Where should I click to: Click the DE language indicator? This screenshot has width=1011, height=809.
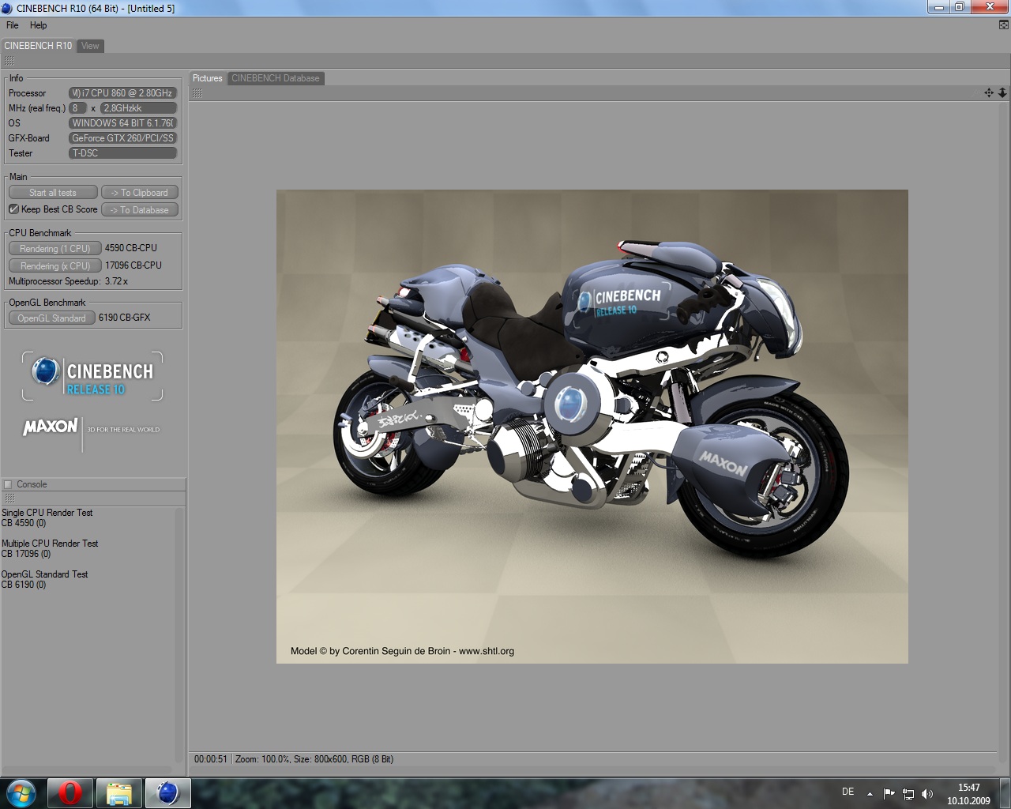(848, 792)
